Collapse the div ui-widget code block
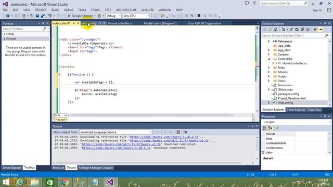 point(59,39)
